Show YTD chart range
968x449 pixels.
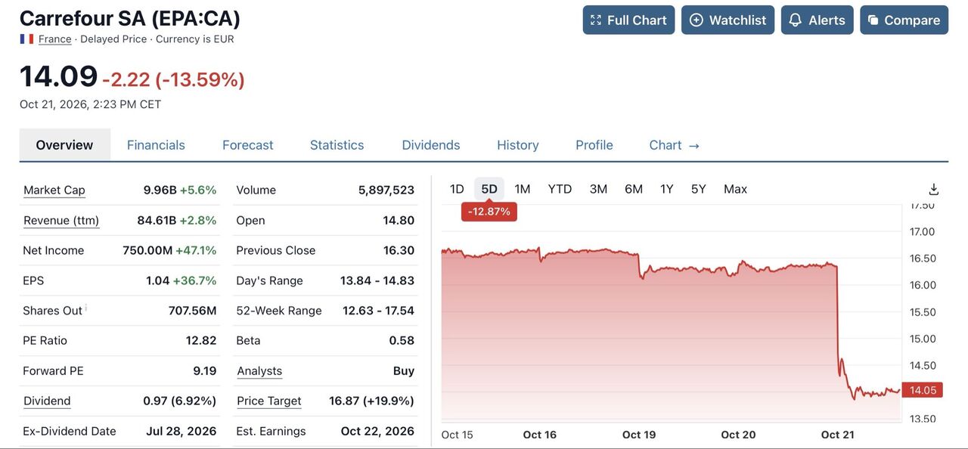point(560,189)
